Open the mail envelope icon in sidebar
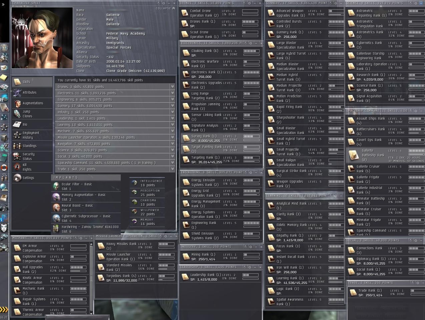 pos(4,68)
